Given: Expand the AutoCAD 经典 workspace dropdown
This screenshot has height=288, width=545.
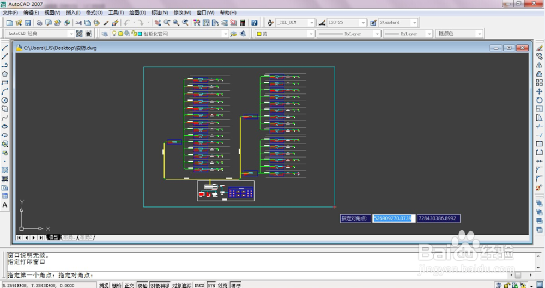Looking at the screenshot, I should tap(71, 34).
